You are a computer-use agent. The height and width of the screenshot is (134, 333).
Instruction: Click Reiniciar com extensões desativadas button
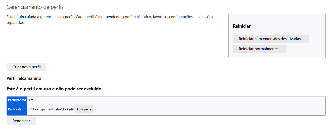[x=271, y=39]
